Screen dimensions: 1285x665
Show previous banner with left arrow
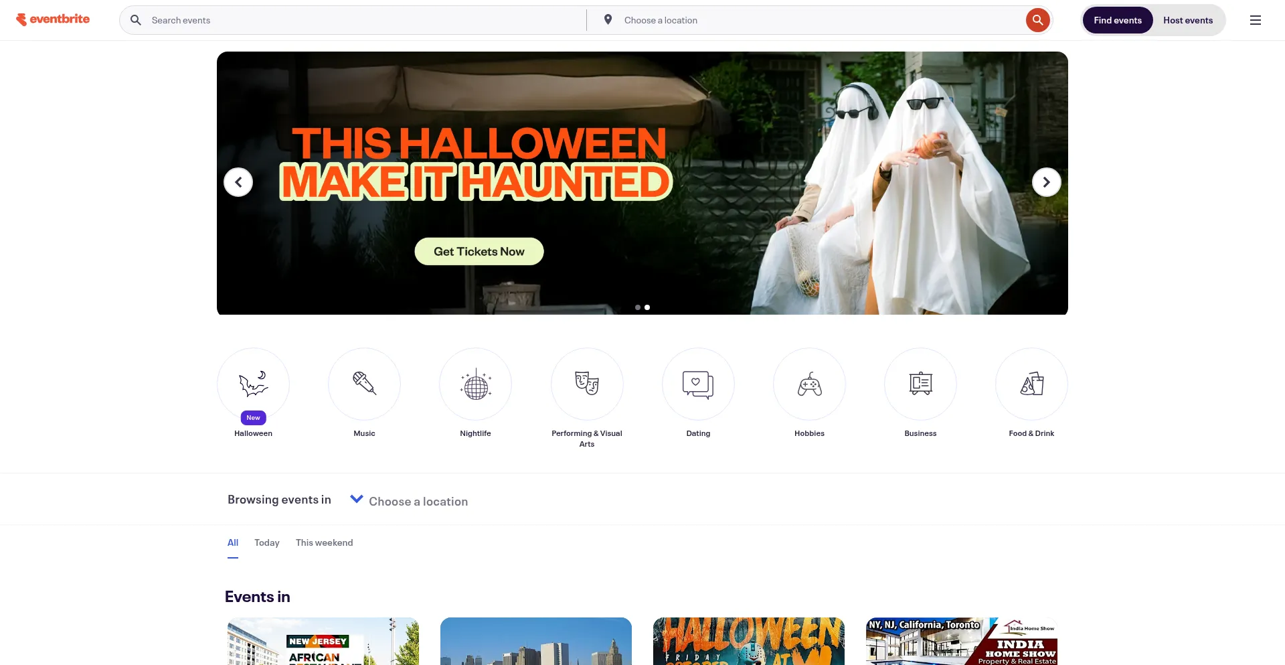[238, 182]
